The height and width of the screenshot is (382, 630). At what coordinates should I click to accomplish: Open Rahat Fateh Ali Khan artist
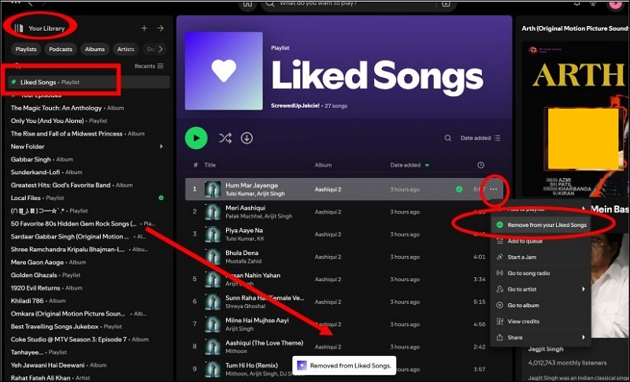pos(50,377)
